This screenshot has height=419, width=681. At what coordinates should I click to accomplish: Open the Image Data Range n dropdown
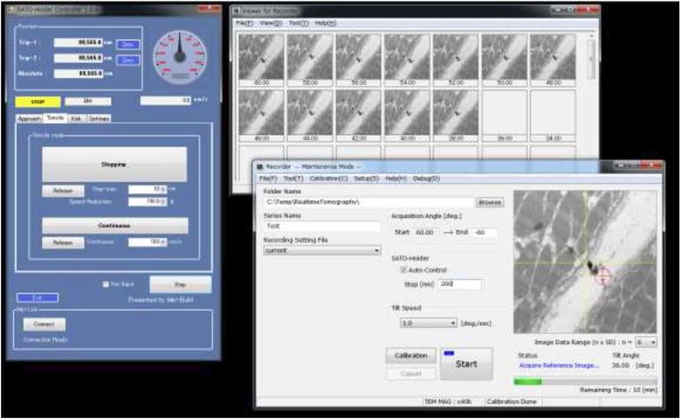point(646,341)
